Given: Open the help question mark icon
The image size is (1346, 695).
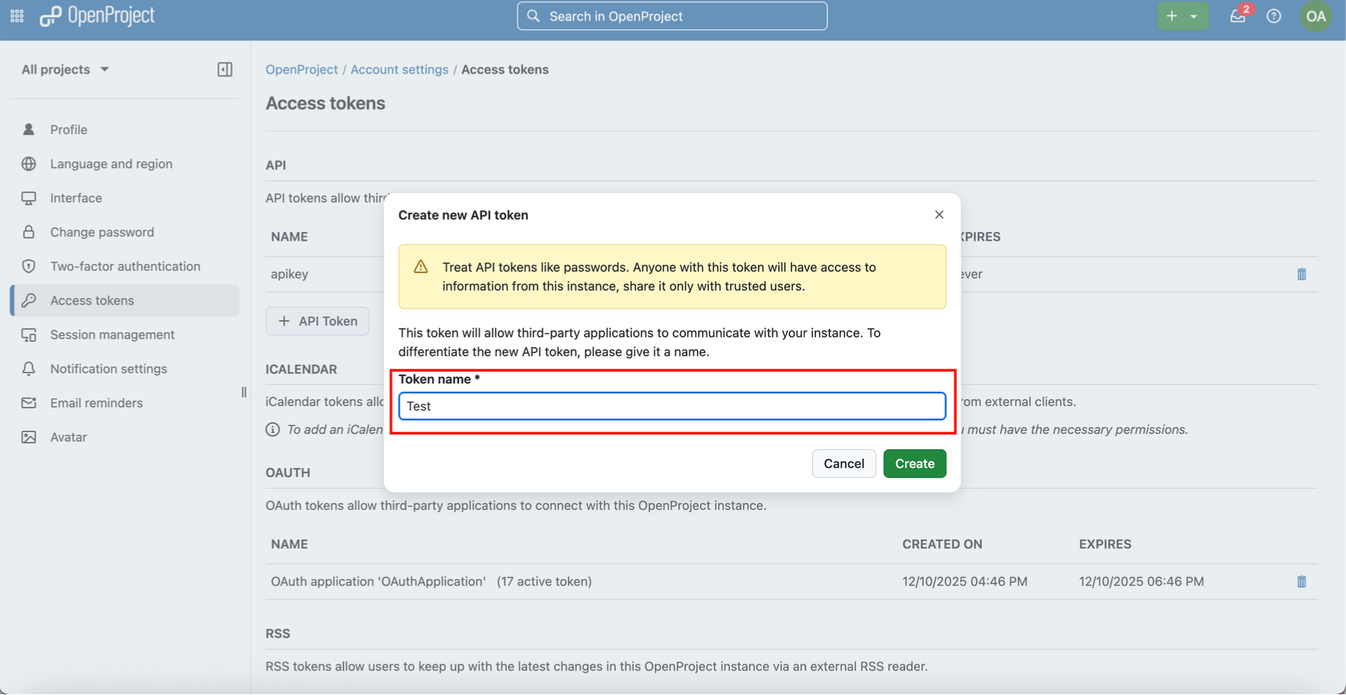Looking at the screenshot, I should pos(1273,16).
